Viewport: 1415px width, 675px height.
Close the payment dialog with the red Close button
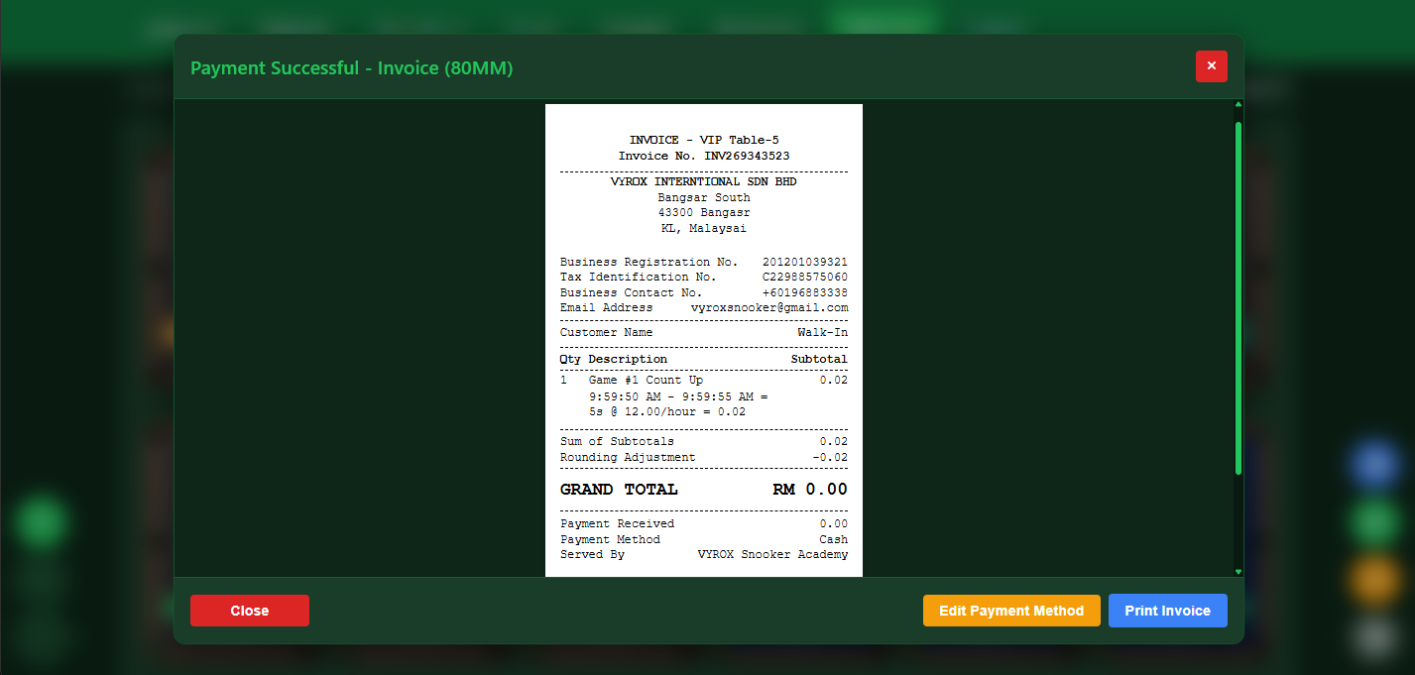(249, 611)
